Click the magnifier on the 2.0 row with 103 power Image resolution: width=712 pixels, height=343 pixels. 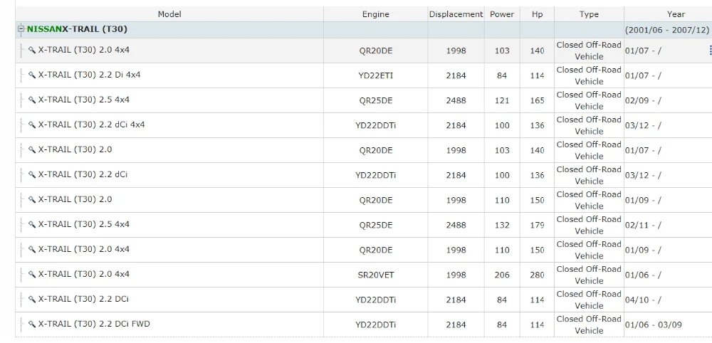(x=32, y=149)
